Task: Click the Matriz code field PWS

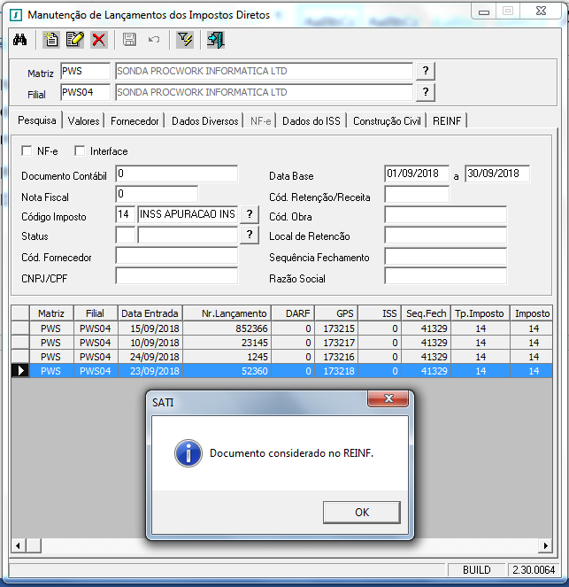Action: click(85, 71)
